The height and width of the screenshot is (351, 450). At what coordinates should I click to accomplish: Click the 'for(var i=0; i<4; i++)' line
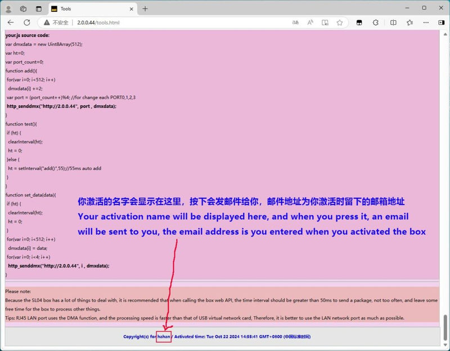[x=29, y=257]
